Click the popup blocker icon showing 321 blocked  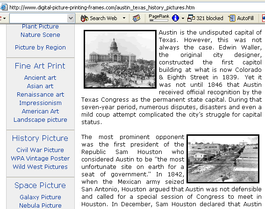click(x=191, y=18)
